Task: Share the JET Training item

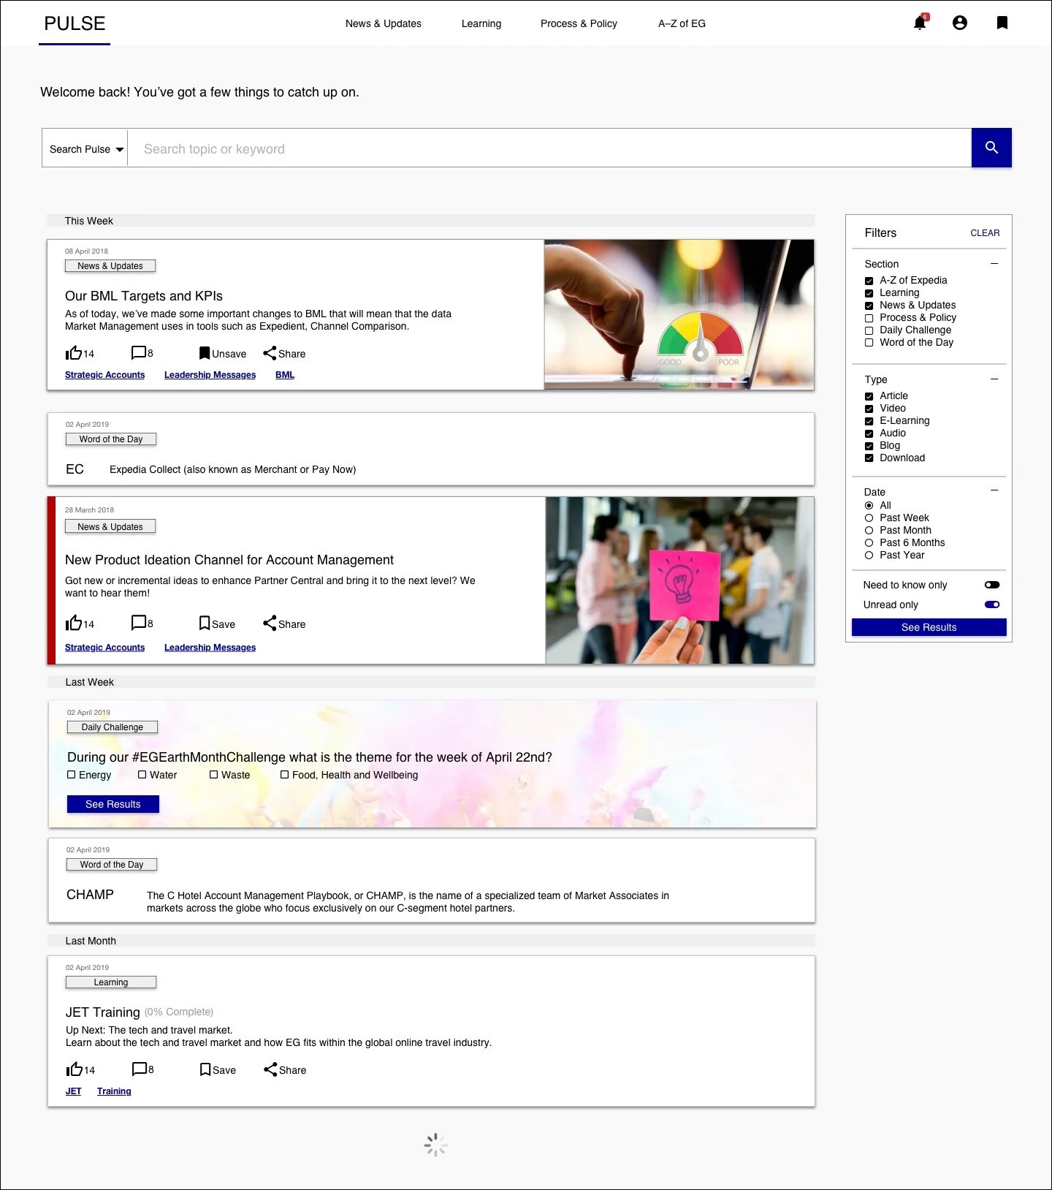Action: [x=285, y=1069]
